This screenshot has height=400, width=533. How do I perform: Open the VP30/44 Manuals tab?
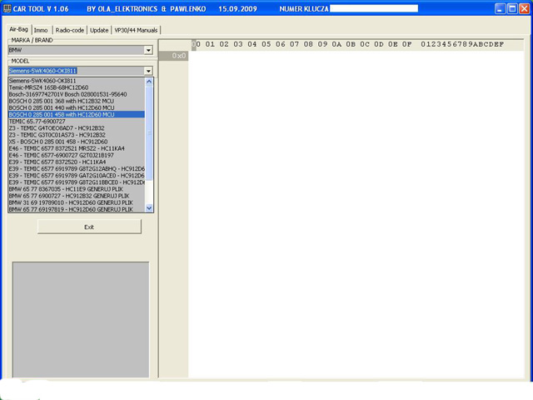[x=136, y=30]
